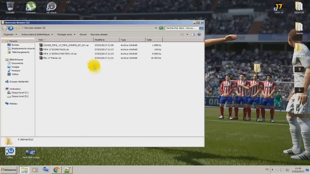This screenshot has width=310, height=174.
Task: Sort files by the Nom column header
Action: click(x=64, y=40)
